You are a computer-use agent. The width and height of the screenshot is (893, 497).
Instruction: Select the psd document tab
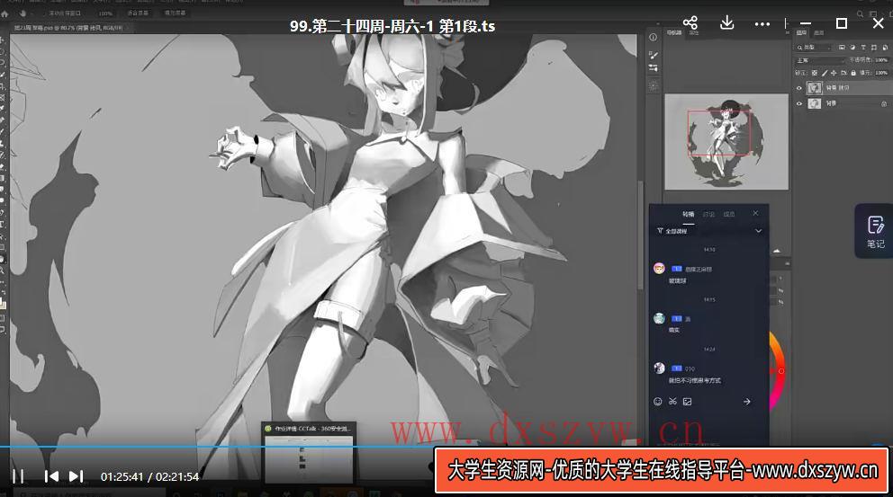point(69,27)
